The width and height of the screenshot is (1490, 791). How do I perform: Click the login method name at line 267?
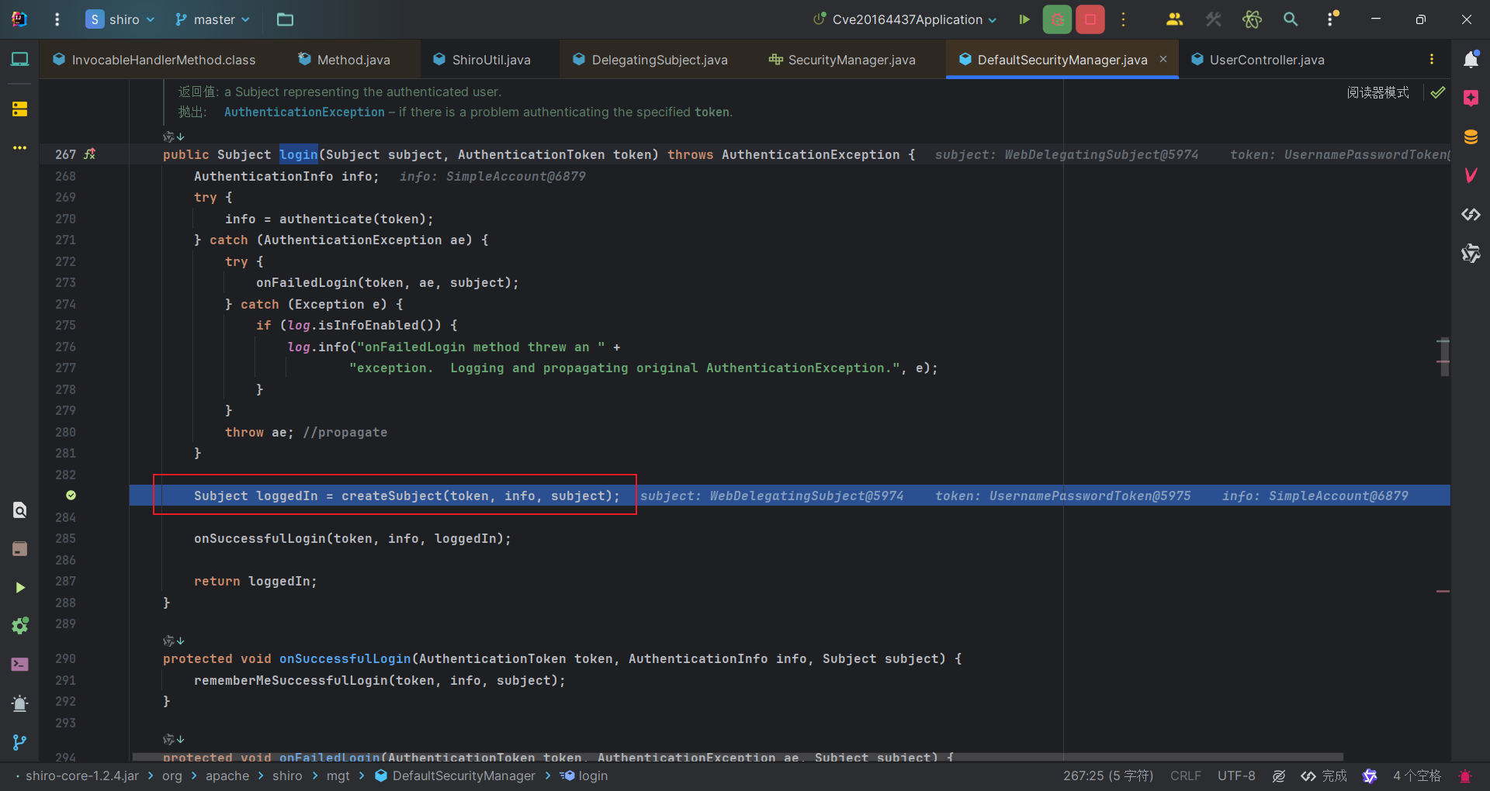(x=299, y=154)
